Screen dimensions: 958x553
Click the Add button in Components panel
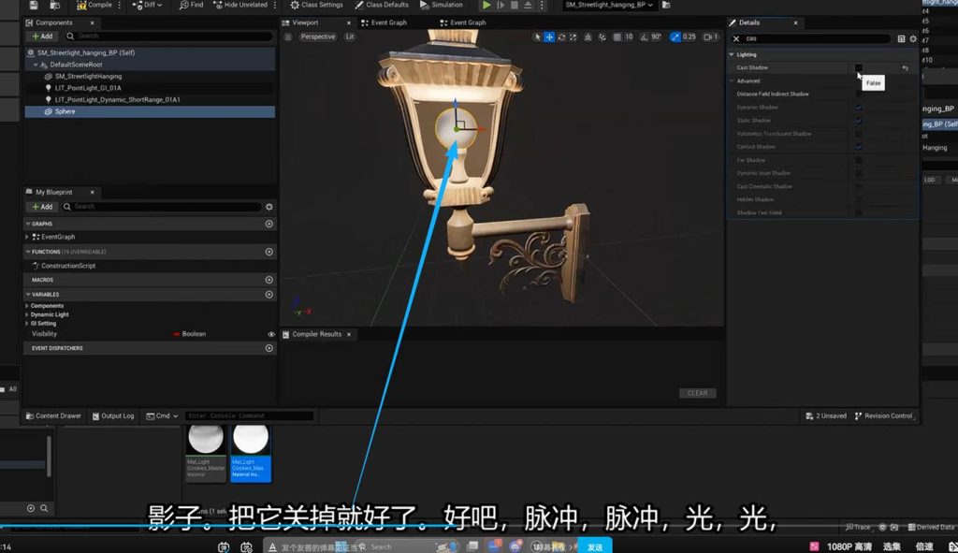click(42, 36)
